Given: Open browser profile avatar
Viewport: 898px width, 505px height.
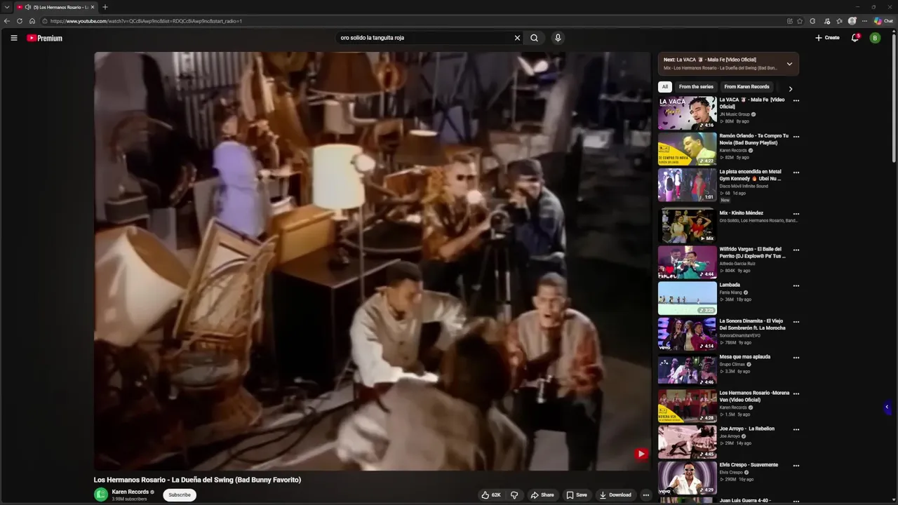Looking at the screenshot, I should pyautogui.click(x=852, y=21).
